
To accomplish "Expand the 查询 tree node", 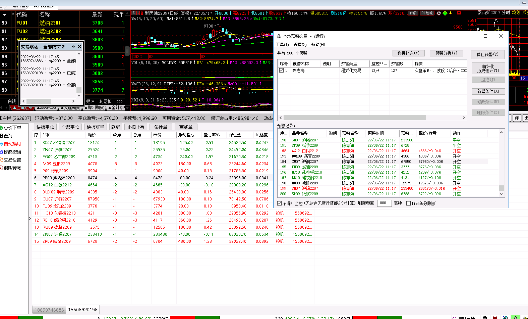I will (x=1, y=136).
